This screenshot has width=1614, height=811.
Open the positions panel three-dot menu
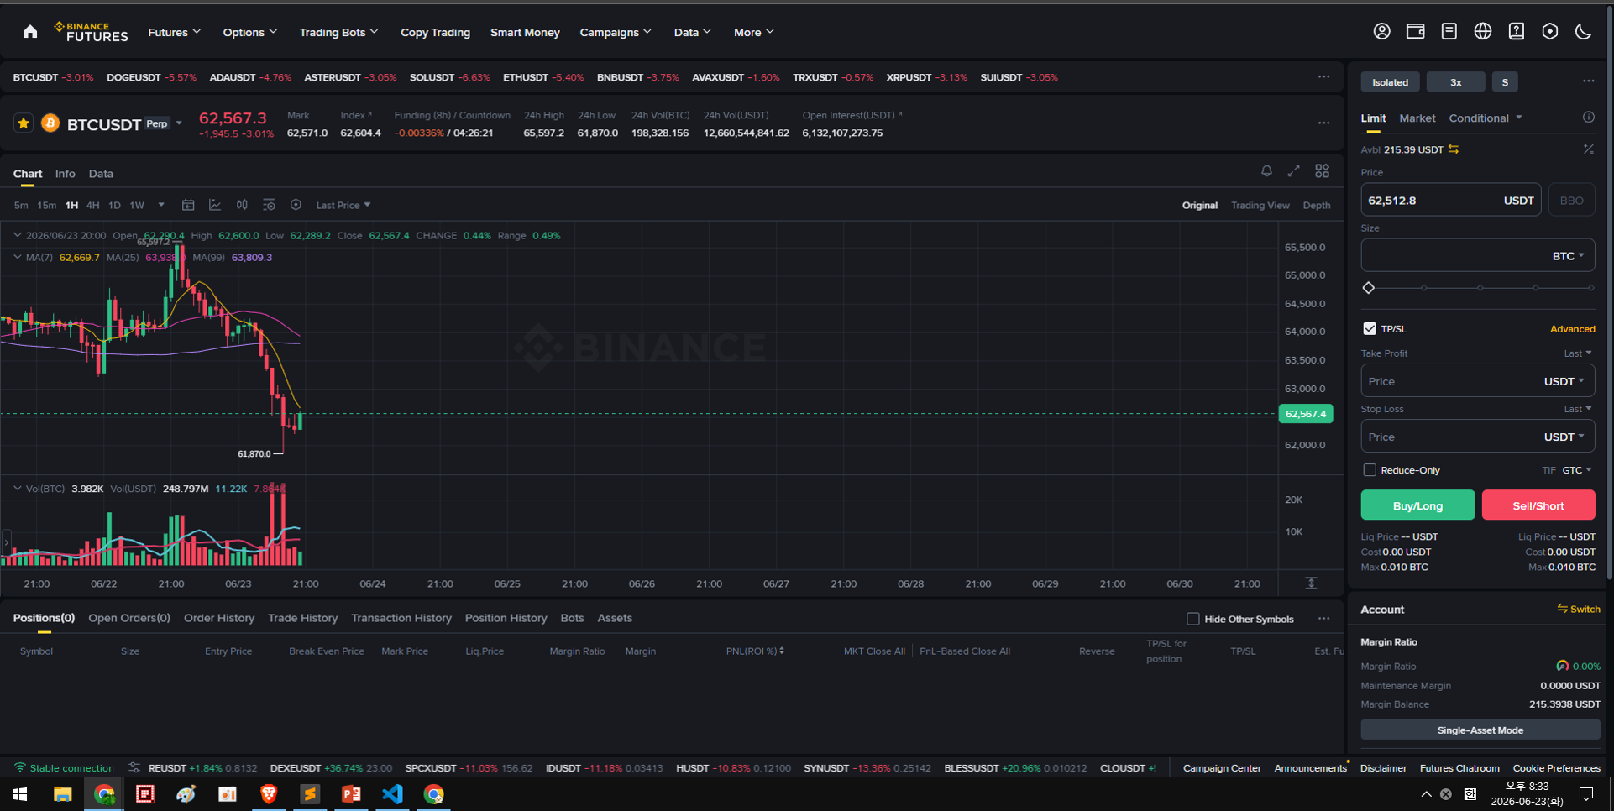(1323, 619)
